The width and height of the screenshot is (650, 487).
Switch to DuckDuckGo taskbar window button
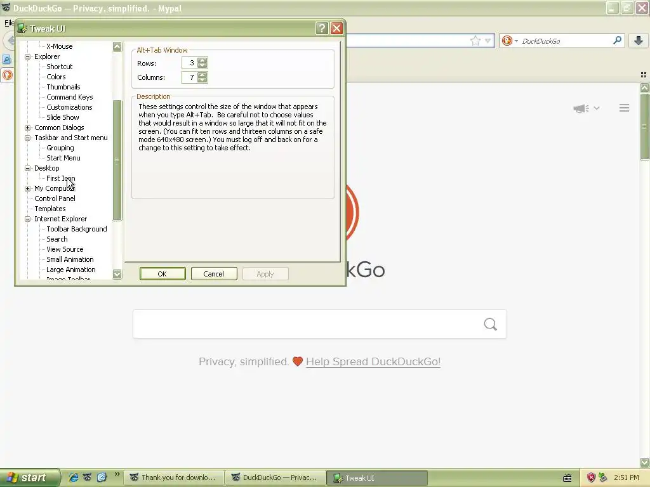coord(275,477)
